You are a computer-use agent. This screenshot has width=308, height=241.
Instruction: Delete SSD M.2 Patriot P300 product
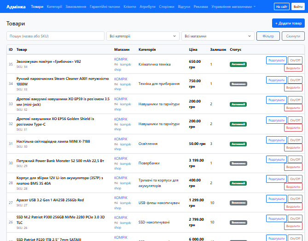(293, 226)
